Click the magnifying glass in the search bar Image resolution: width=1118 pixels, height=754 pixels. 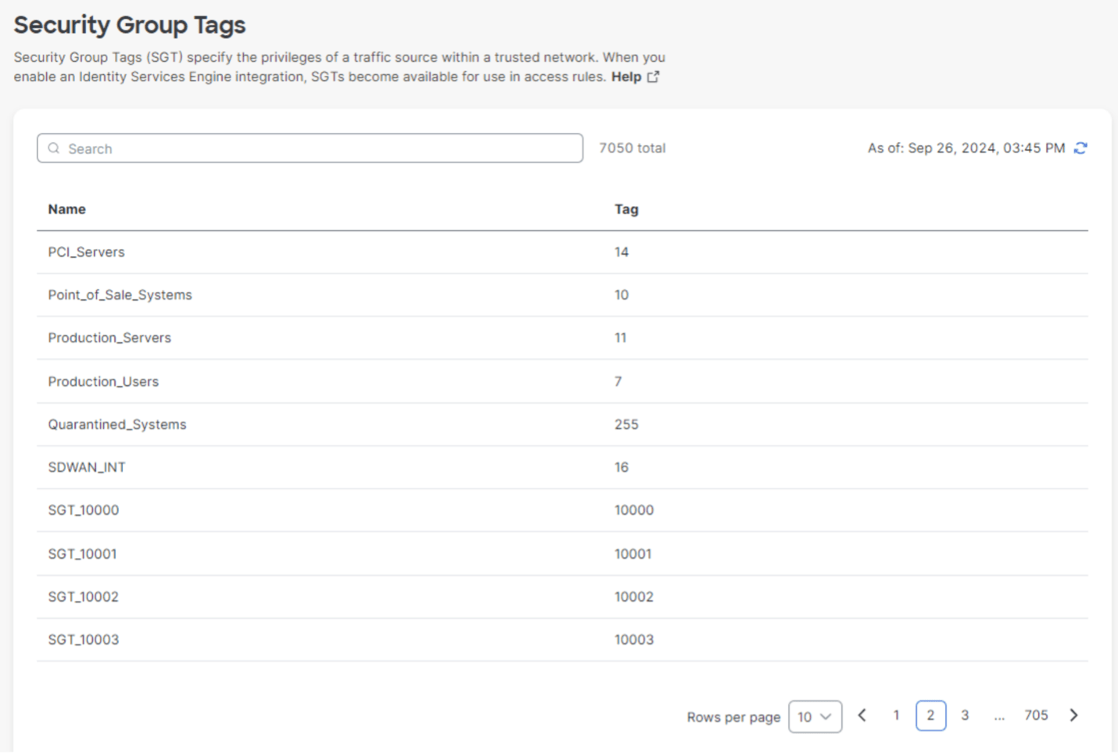coord(54,148)
